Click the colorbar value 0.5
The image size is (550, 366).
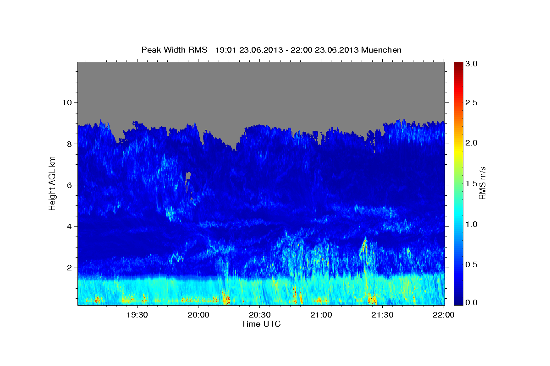(472, 264)
